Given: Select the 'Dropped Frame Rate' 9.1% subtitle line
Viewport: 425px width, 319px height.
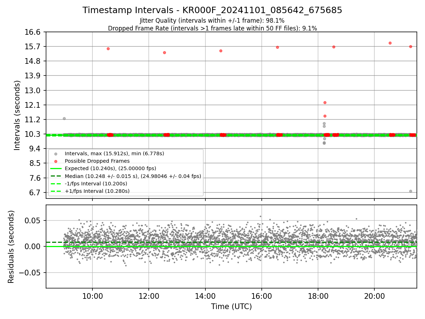Looking at the screenshot, I should 212,28.
